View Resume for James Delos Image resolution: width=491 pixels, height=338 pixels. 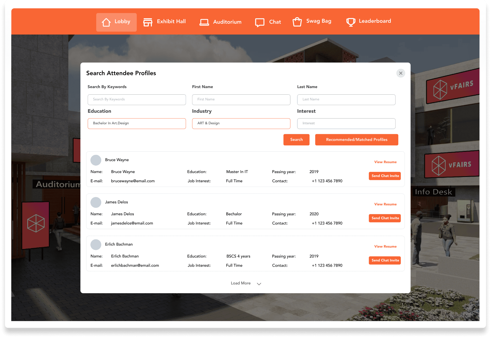pos(385,204)
